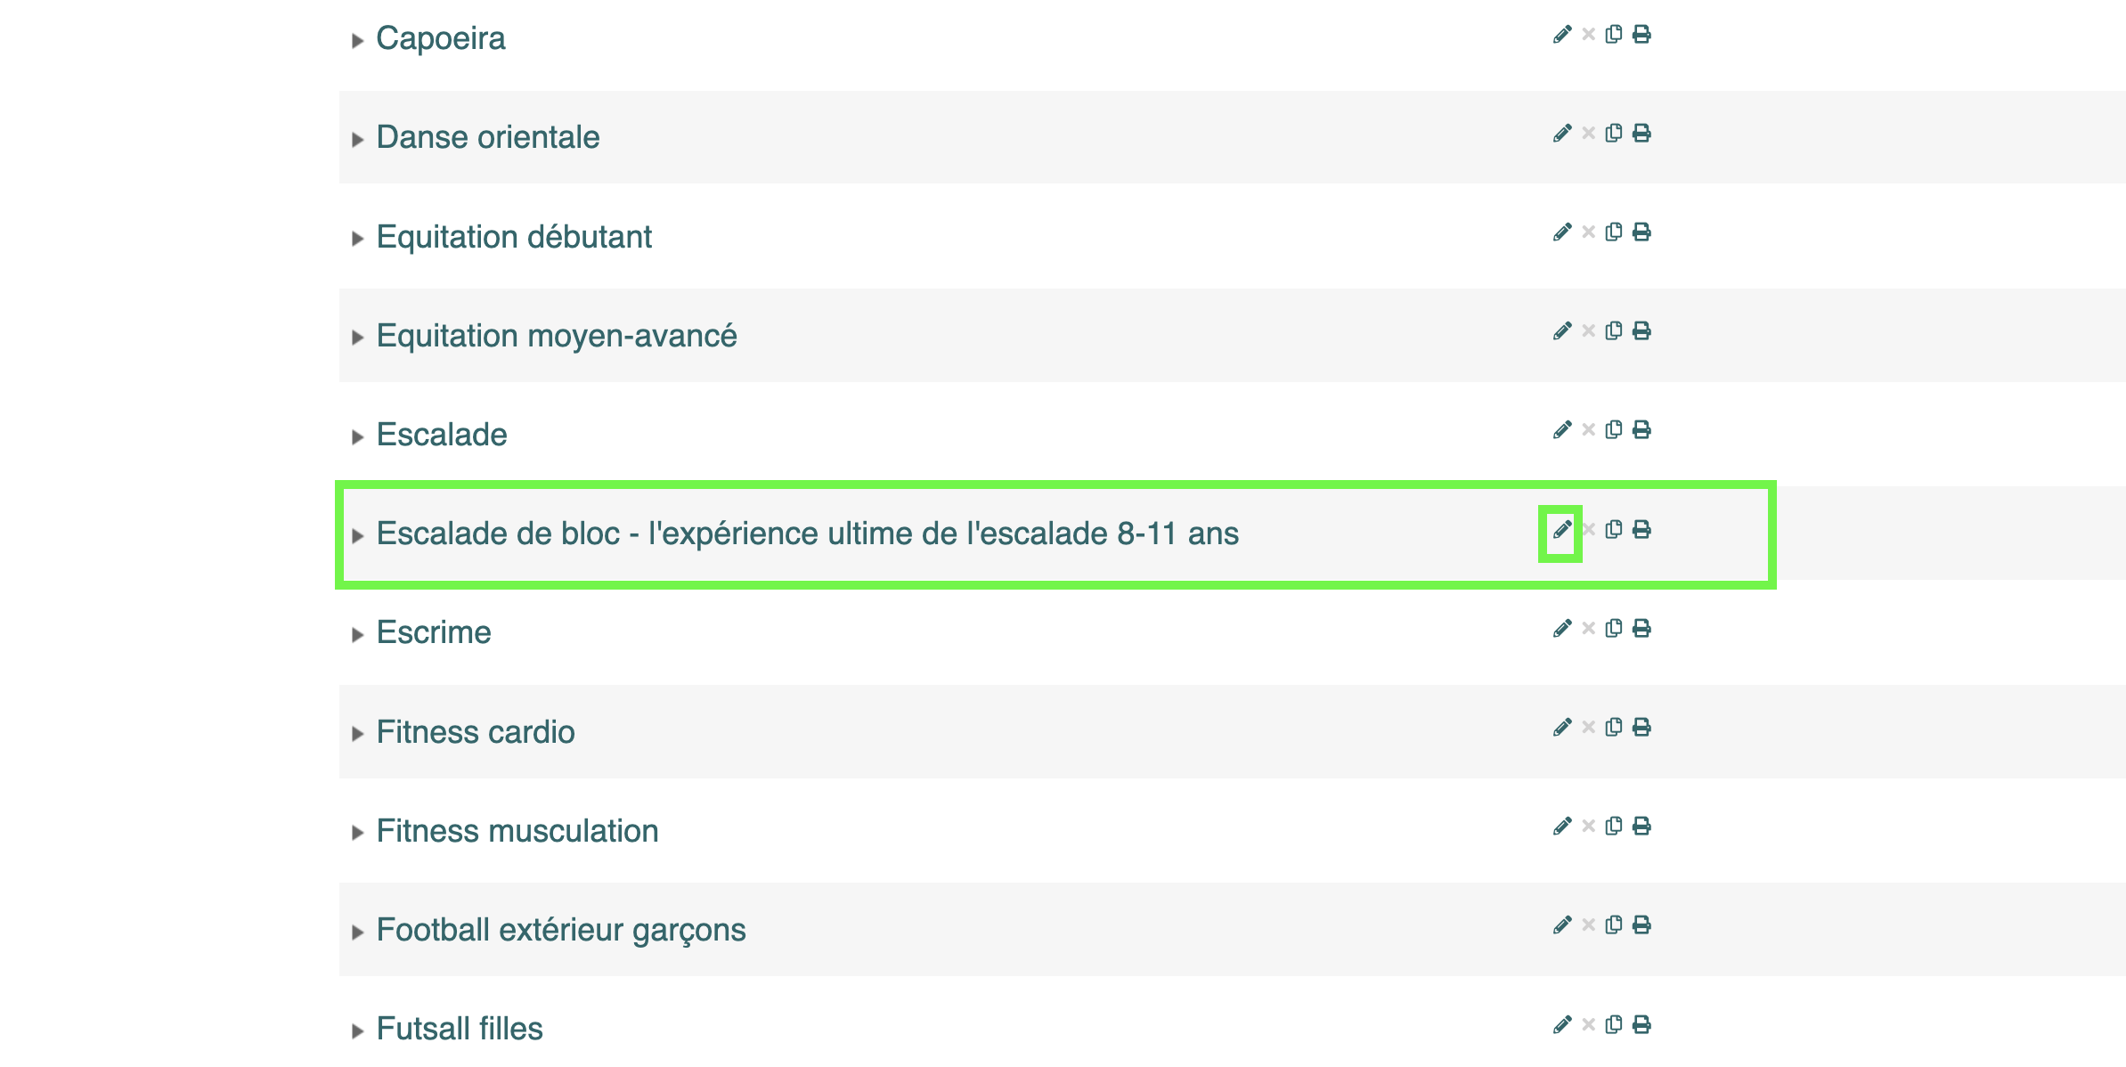Viewport: 2126px width, 1067px height.
Task: Duplicate the Equitation débutant course
Action: tap(1613, 232)
